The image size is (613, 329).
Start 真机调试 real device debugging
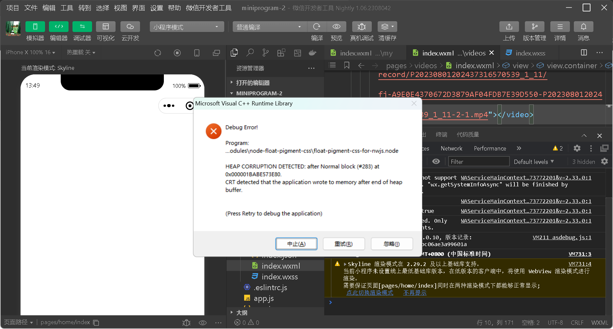362,26
